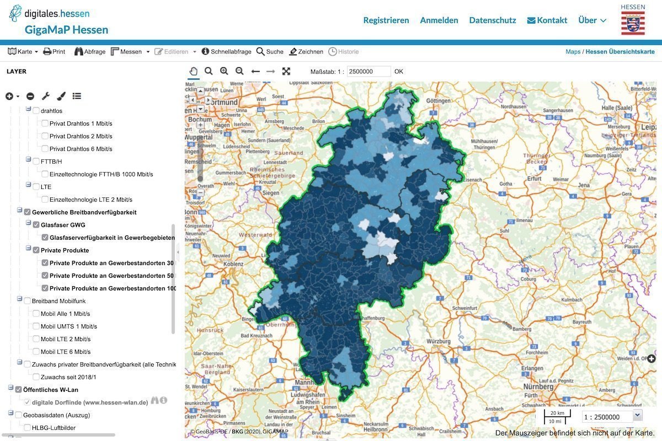The height and width of the screenshot is (441, 662).
Task: Follow the Maps breadcrumb link
Action: click(x=573, y=52)
